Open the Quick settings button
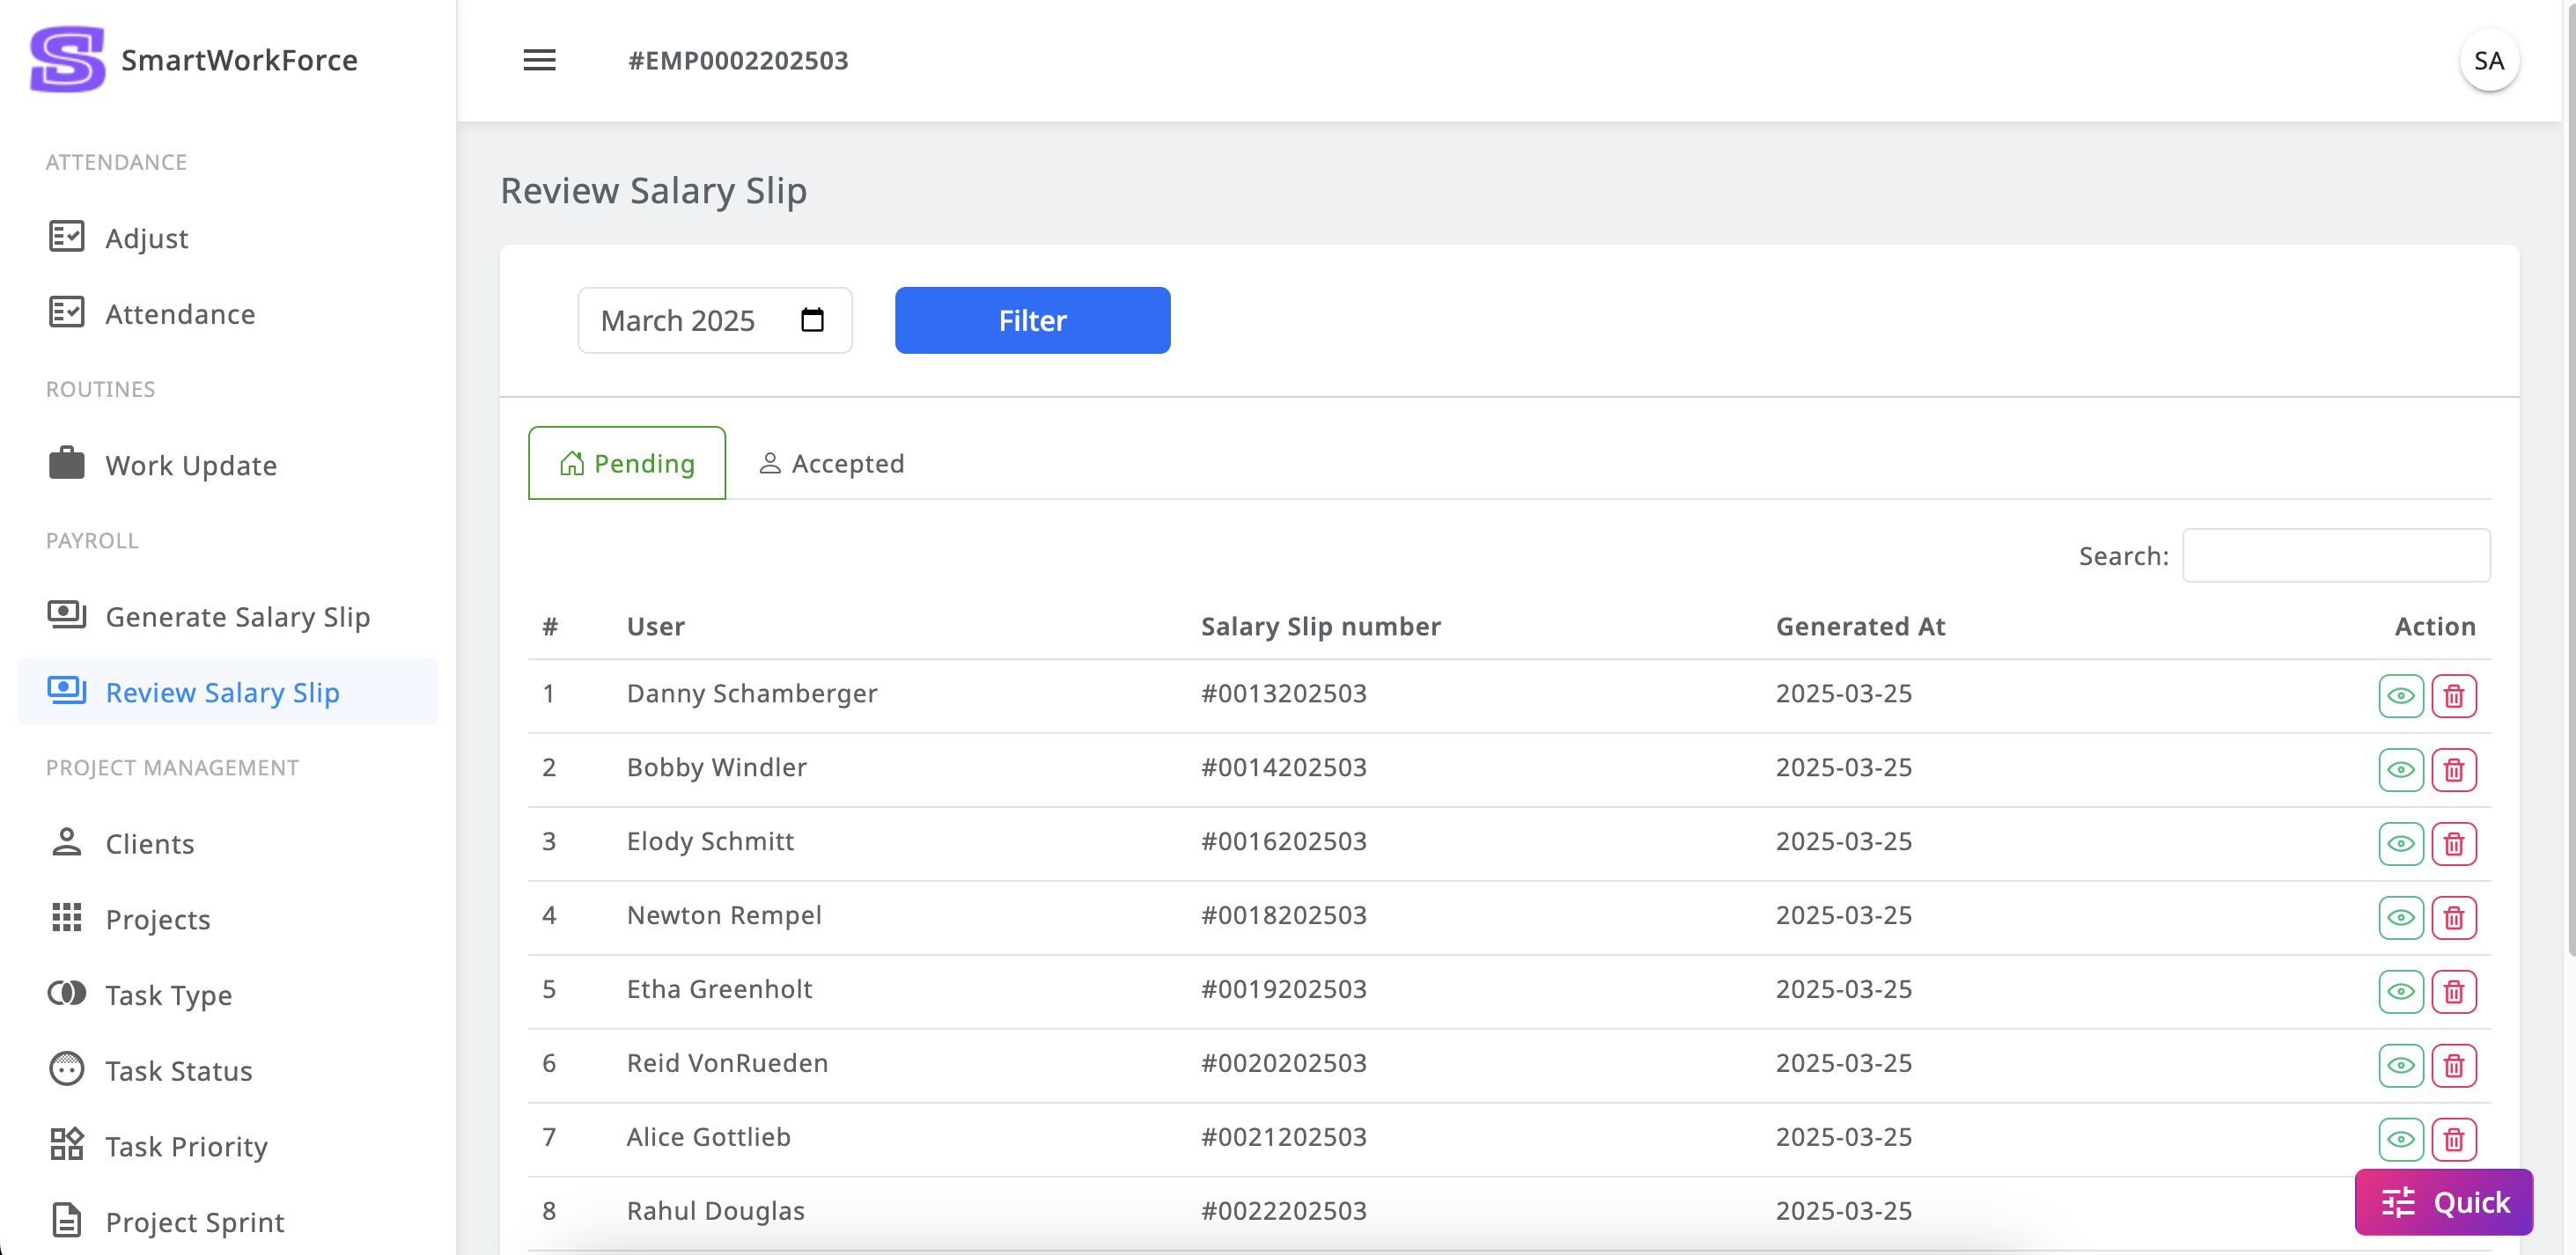 [x=2443, y=1202]
